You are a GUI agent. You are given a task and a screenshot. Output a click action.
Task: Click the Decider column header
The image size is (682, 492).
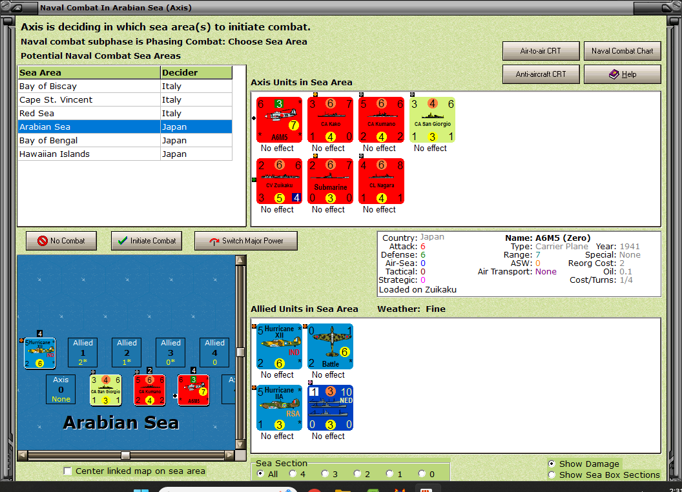coord(196,73)
